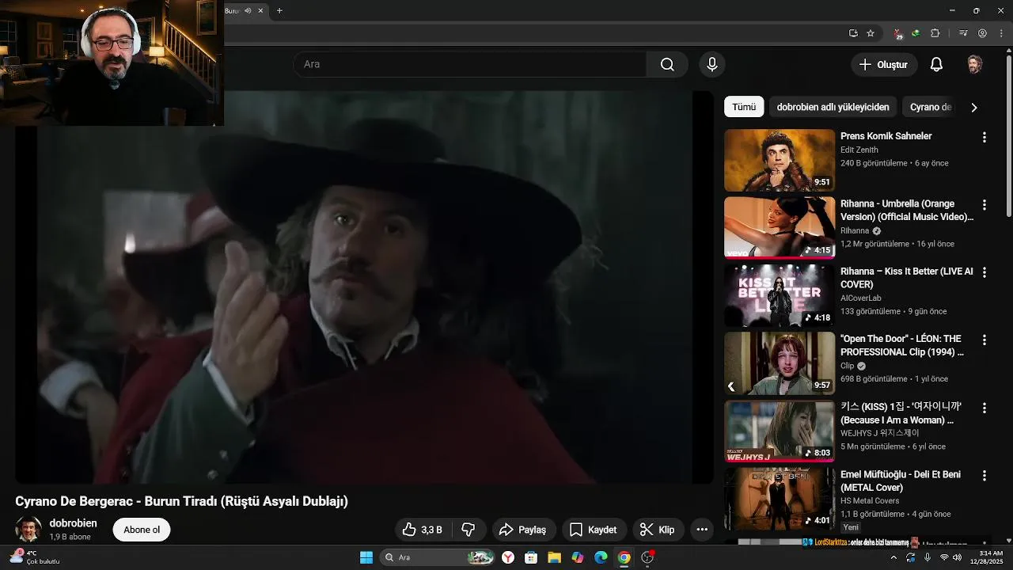Open Microsoft Edge from the taskbar
The width and height of the screenshot is (1013, 570).
pyautogui.click(x=601, y=557)
